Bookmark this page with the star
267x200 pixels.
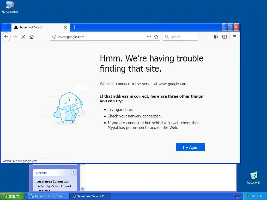[x=156, y=37]
